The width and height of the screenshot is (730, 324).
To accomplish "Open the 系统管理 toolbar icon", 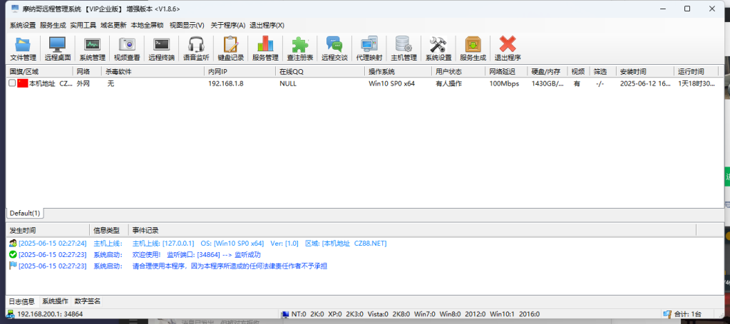I will click(x=92, y=49).
